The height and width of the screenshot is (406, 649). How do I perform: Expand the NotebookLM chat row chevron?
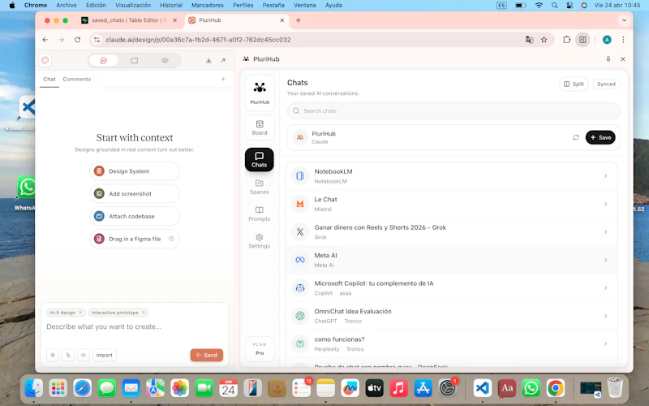(x=605, y=176)
